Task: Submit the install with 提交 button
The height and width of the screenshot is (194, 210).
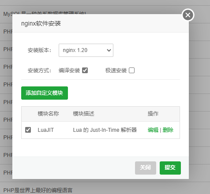Action: point(170,168)
